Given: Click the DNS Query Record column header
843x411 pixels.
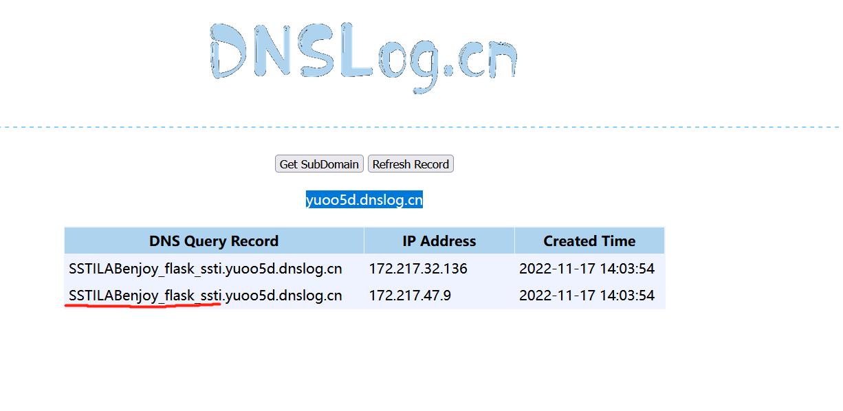Looking at the screenshot, I should coord(214,241).
